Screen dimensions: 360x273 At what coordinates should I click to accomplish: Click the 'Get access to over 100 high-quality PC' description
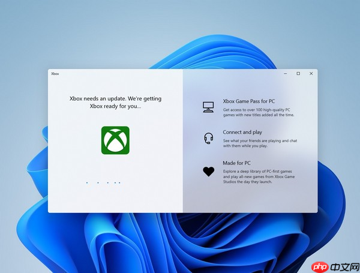259,112
